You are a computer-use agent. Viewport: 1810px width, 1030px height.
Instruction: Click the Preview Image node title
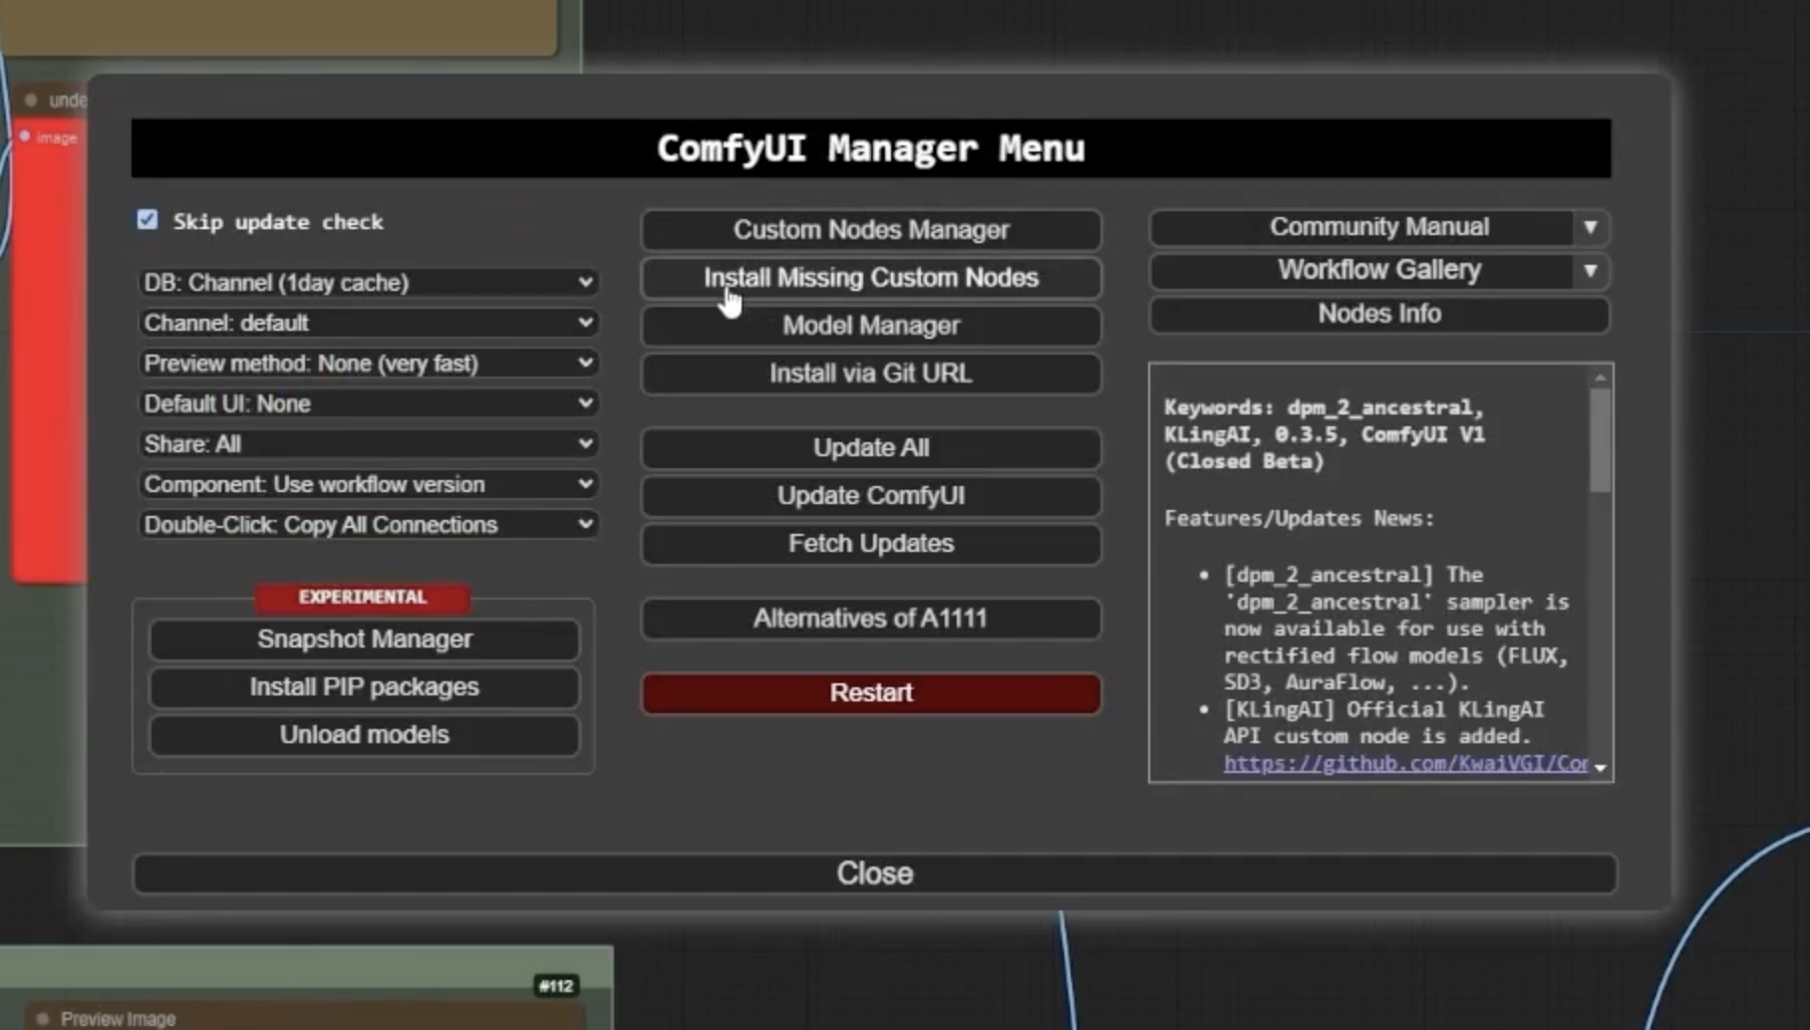119,1019
